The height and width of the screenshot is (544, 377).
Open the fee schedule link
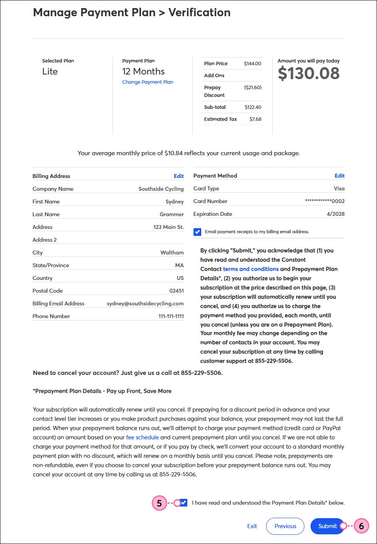[143, 437]
